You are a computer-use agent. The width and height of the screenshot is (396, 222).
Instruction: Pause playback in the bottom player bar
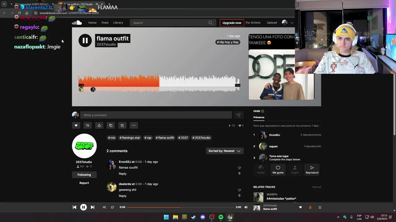pyautogui.click(x=84, y=207)
